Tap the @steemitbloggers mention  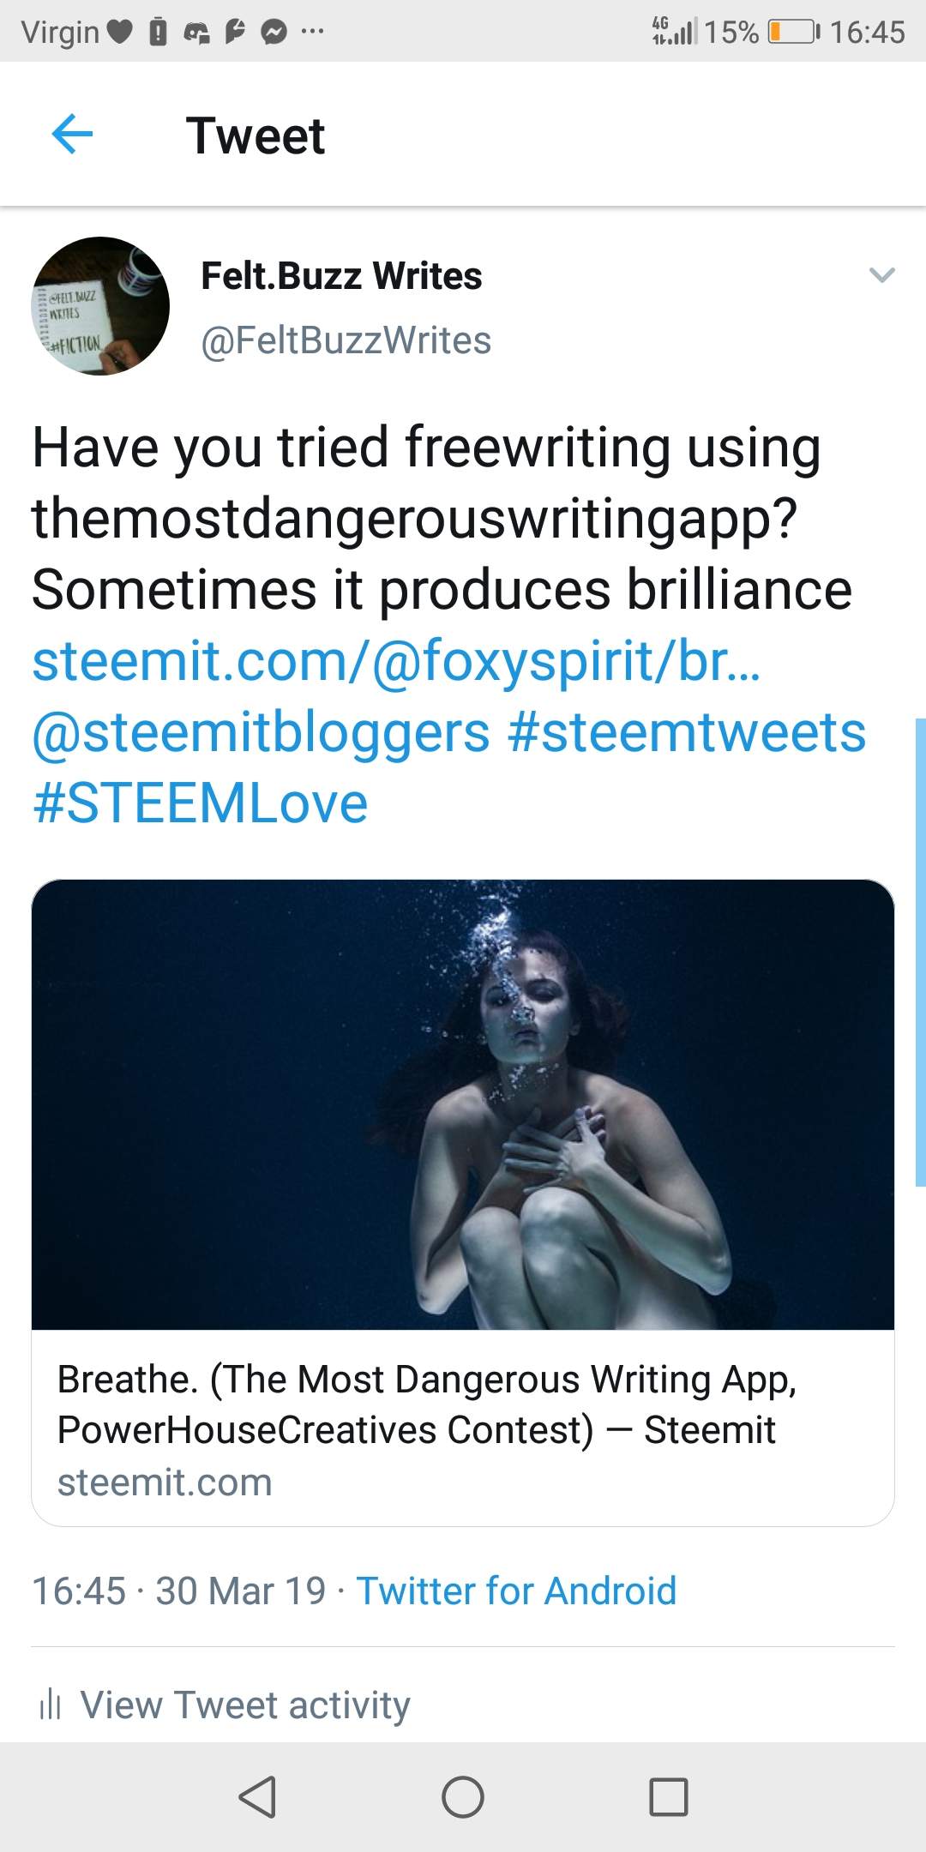tap(261, 733)
